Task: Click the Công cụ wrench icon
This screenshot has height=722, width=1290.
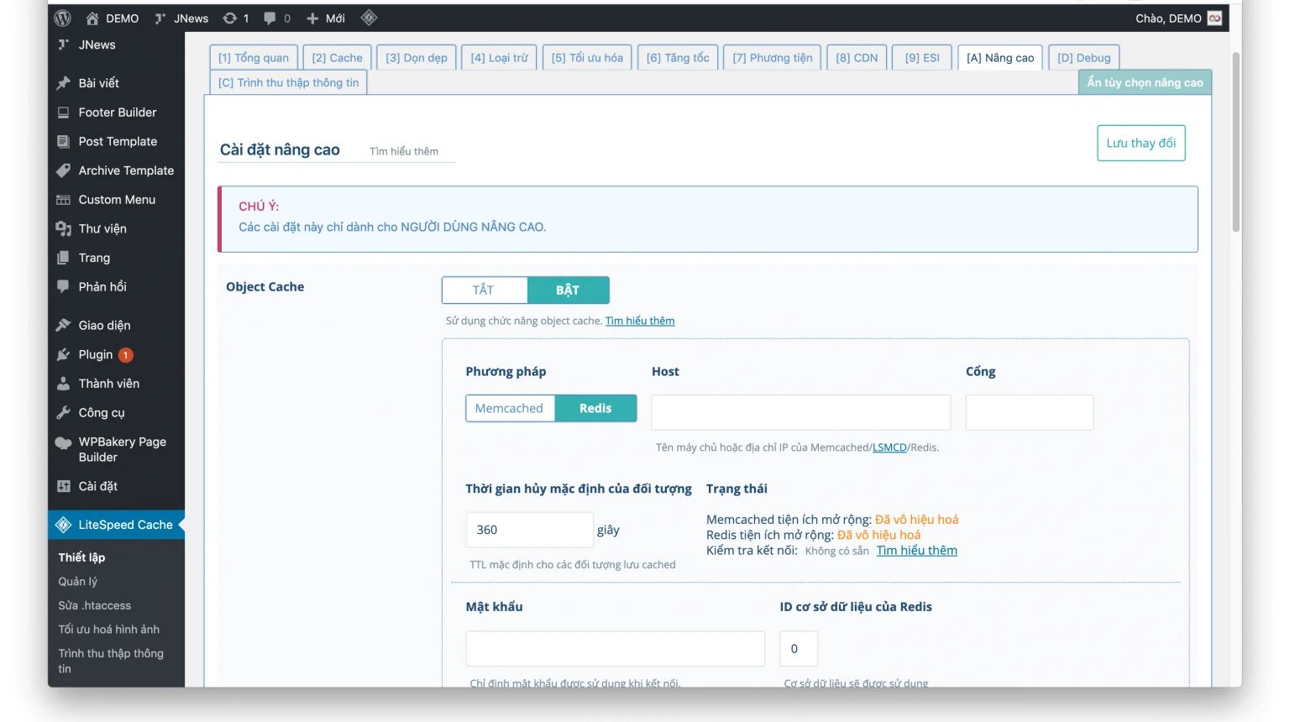Action: coord(63,413)
